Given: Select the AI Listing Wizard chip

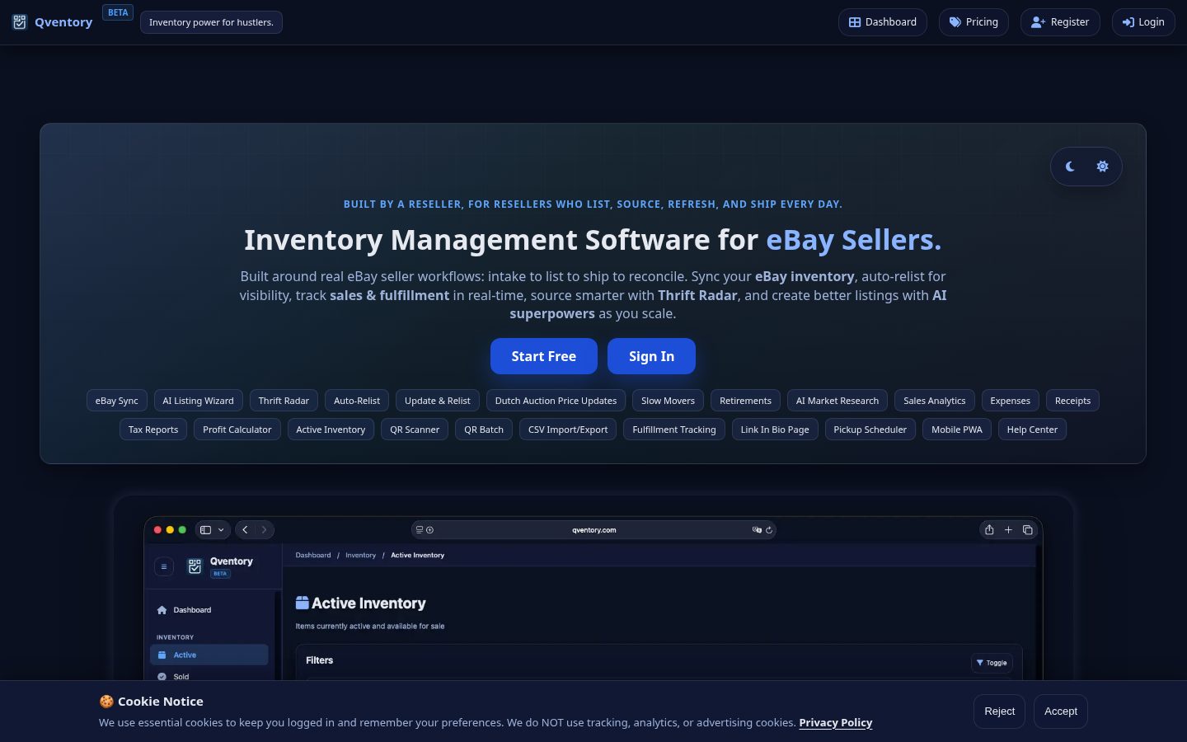Looking at the screenshot, I should pyautogui.click(x=198, y=401).
